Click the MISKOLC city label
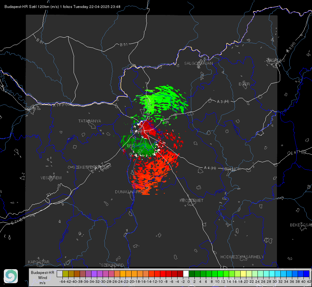This screenshot has width=312, height=287. click(276, 60)
